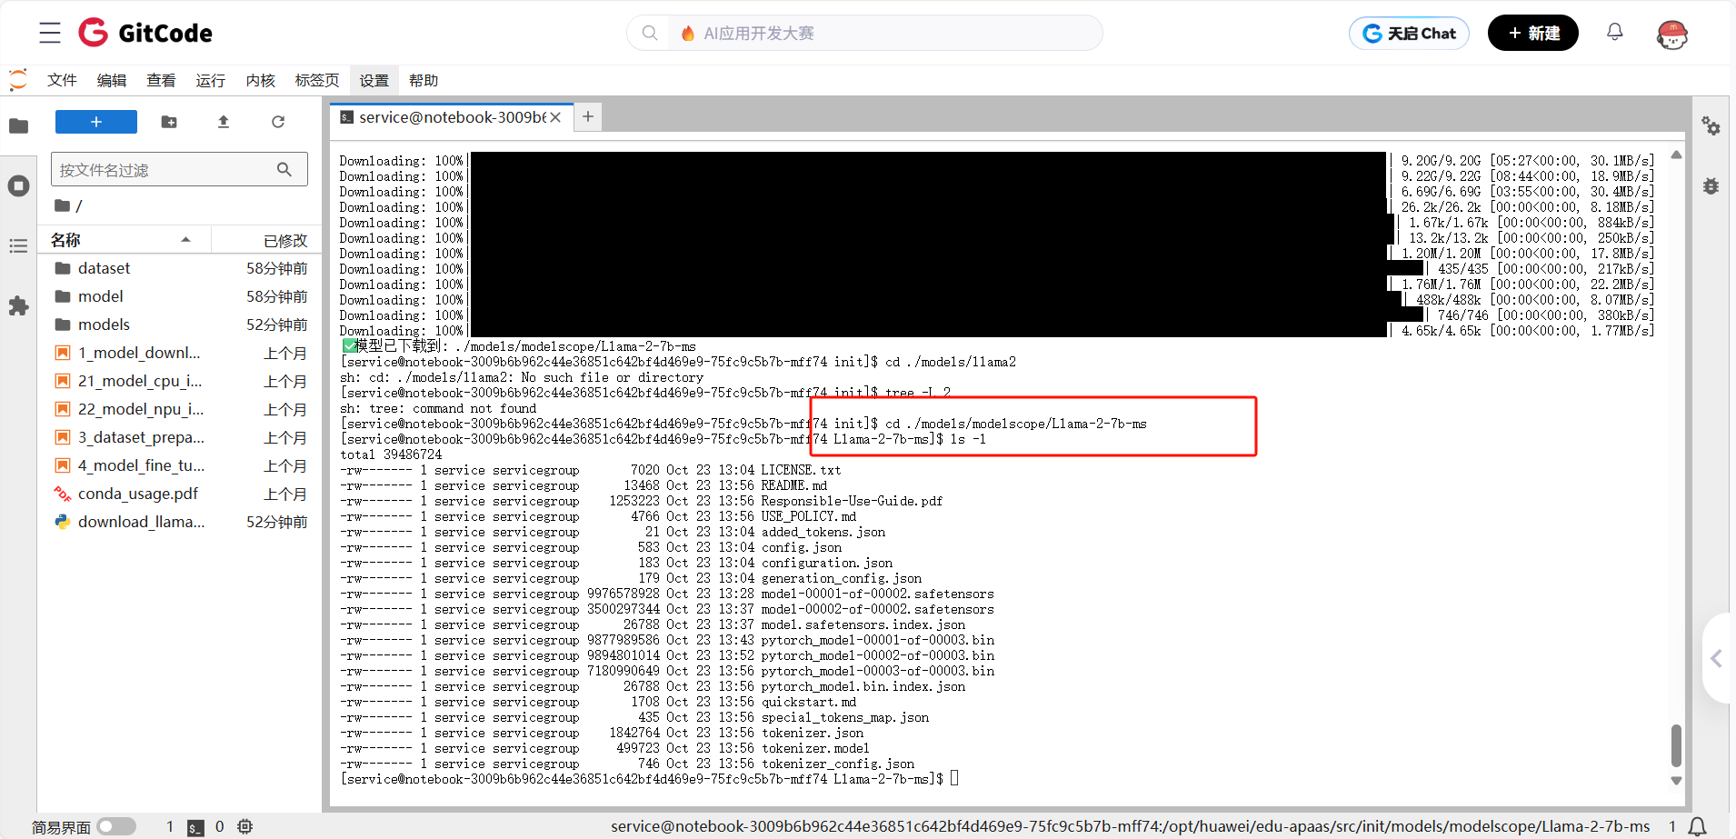Screen dimensions: 1736x839
Task: Click the status bar kernel chip icon
Action: (x=244, y=826)
